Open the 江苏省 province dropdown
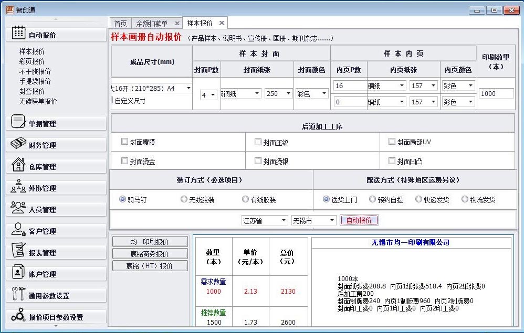This screenshot has height=333, width=524. click(x=264, y=221)
